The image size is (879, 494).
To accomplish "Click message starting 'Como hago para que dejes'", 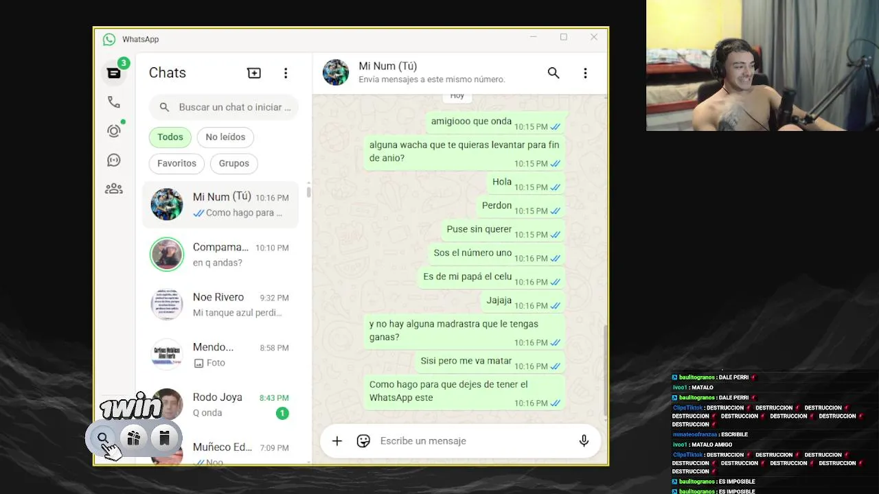I will 465,392.
